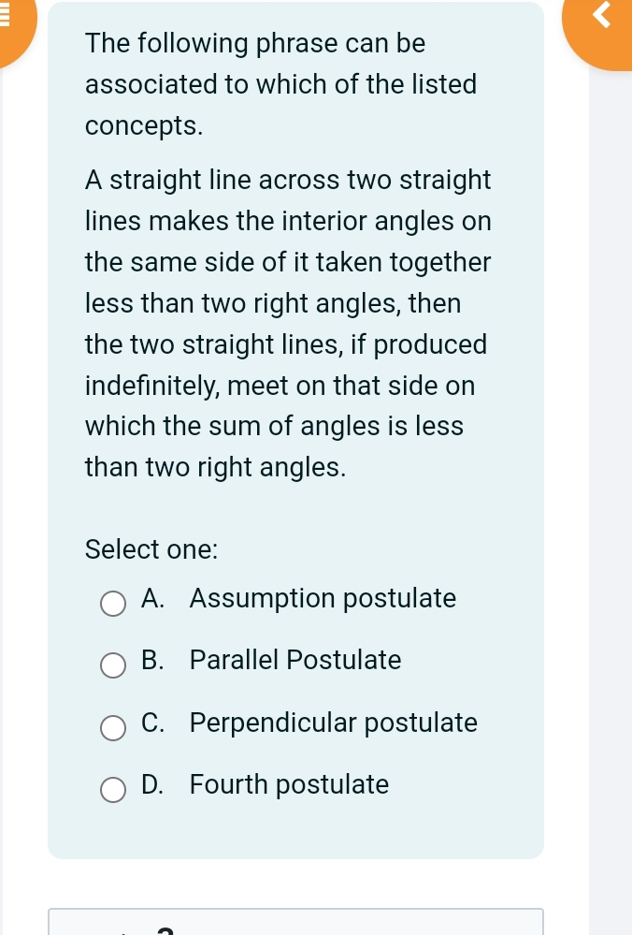Tap the paragraph beginning with A straight line
Viewport: 632px width, 935px height.
tap(288, 323)
